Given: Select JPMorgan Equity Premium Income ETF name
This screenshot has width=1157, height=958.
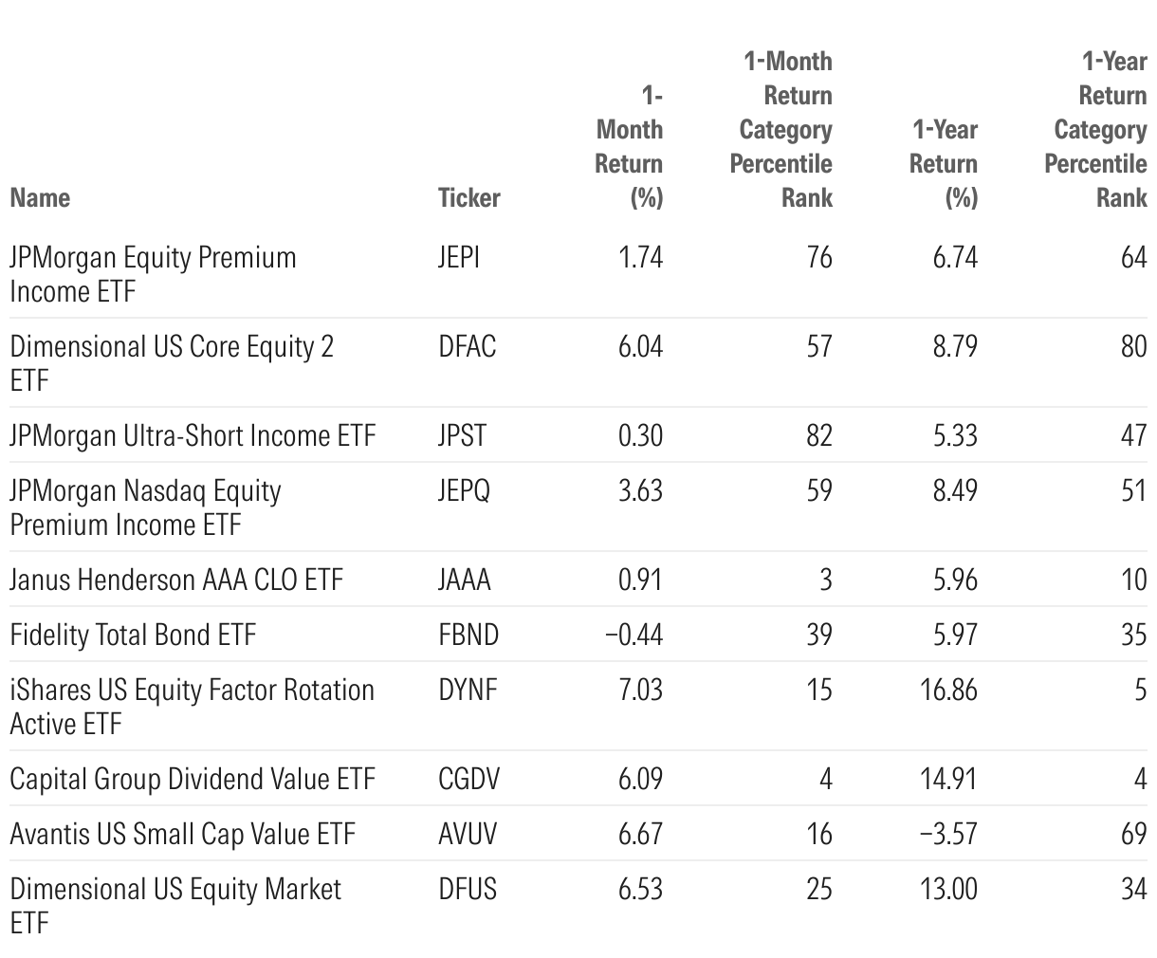Looking at the screenshot, I should pos(153,274).
